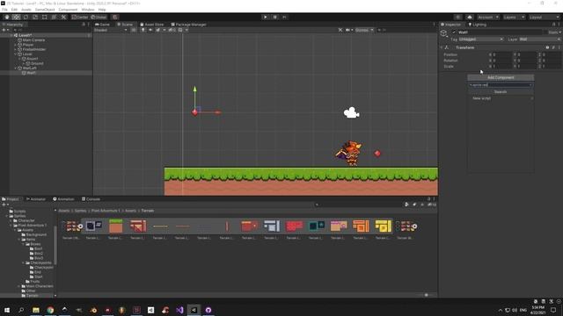Viewport: 563px width, 316px height.
Task: Expand the Player object in Hierarchy
Action: tap(16, 45)
